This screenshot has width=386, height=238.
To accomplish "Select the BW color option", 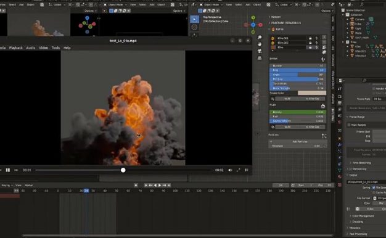I will (381, 203).
